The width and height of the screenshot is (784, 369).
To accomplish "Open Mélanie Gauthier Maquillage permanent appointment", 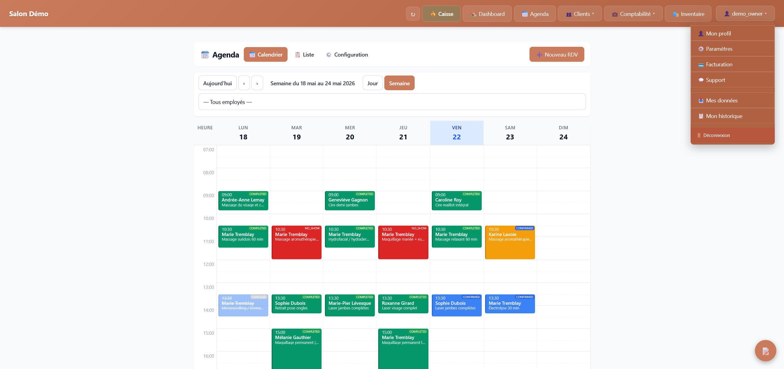I will coord(296,349).
